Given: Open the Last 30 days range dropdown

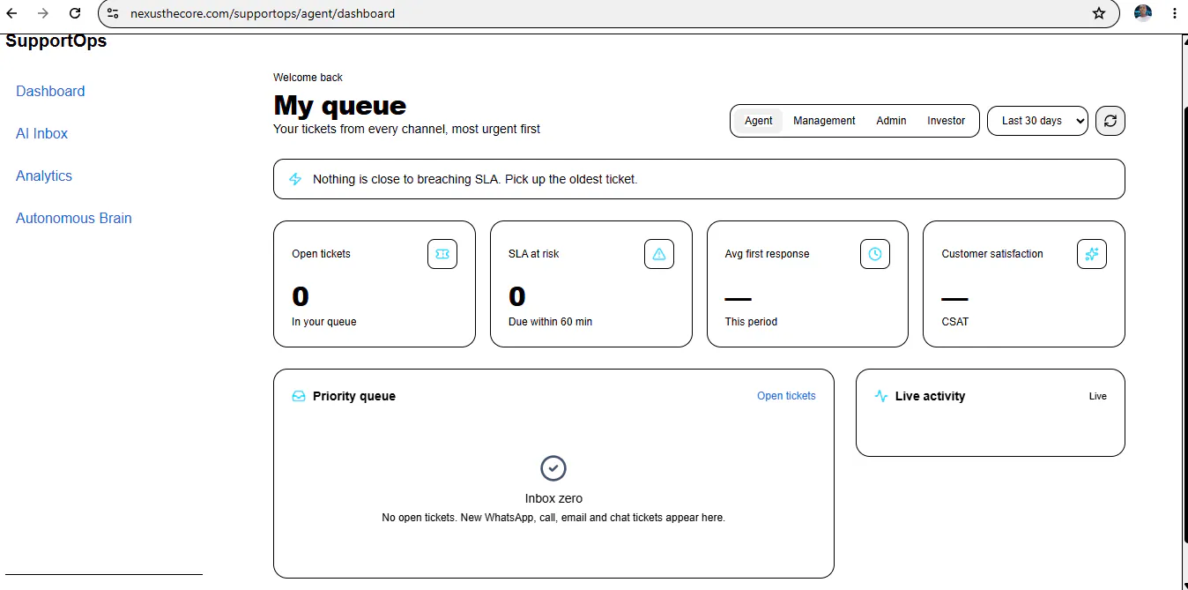Looking at the screenshot, I should point(1038,121).
